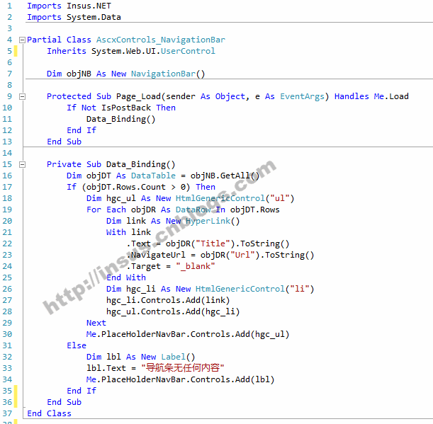The width and height of the screenshot is (433, 424).
Task: Click 'End If' on line 12
Action: [x=81, y=130]
